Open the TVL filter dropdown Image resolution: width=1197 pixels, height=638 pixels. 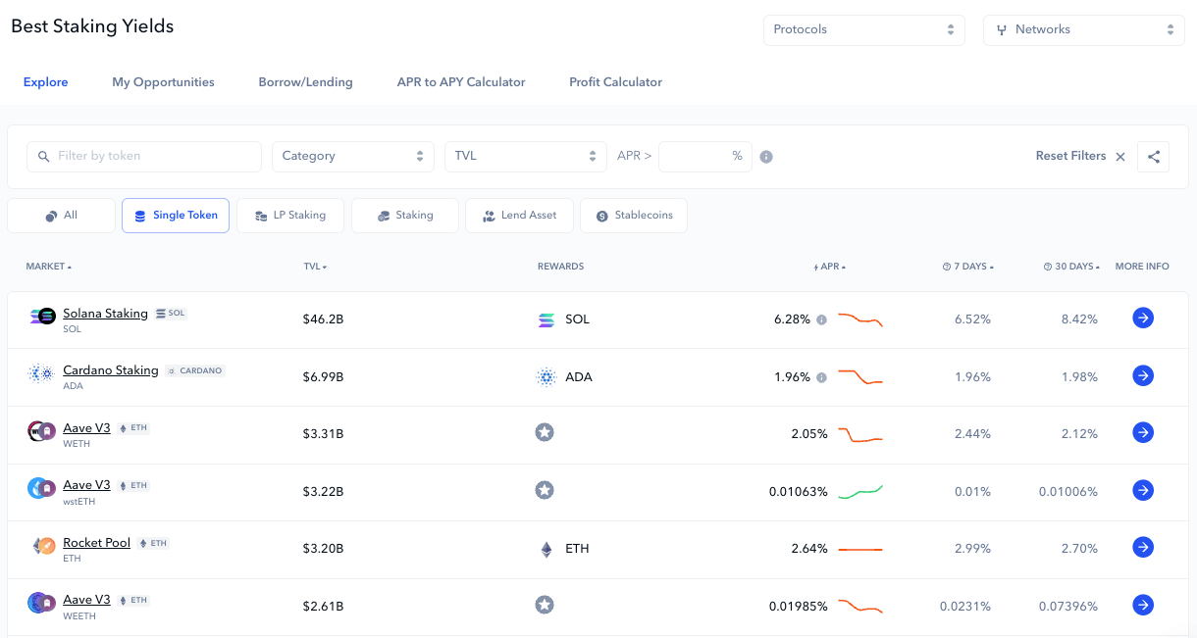(526, 157)
